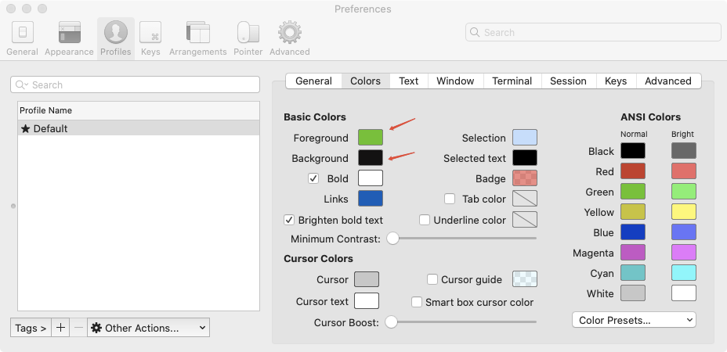
Task: Open the Color Presets dropdown
Action: point(634,320)
